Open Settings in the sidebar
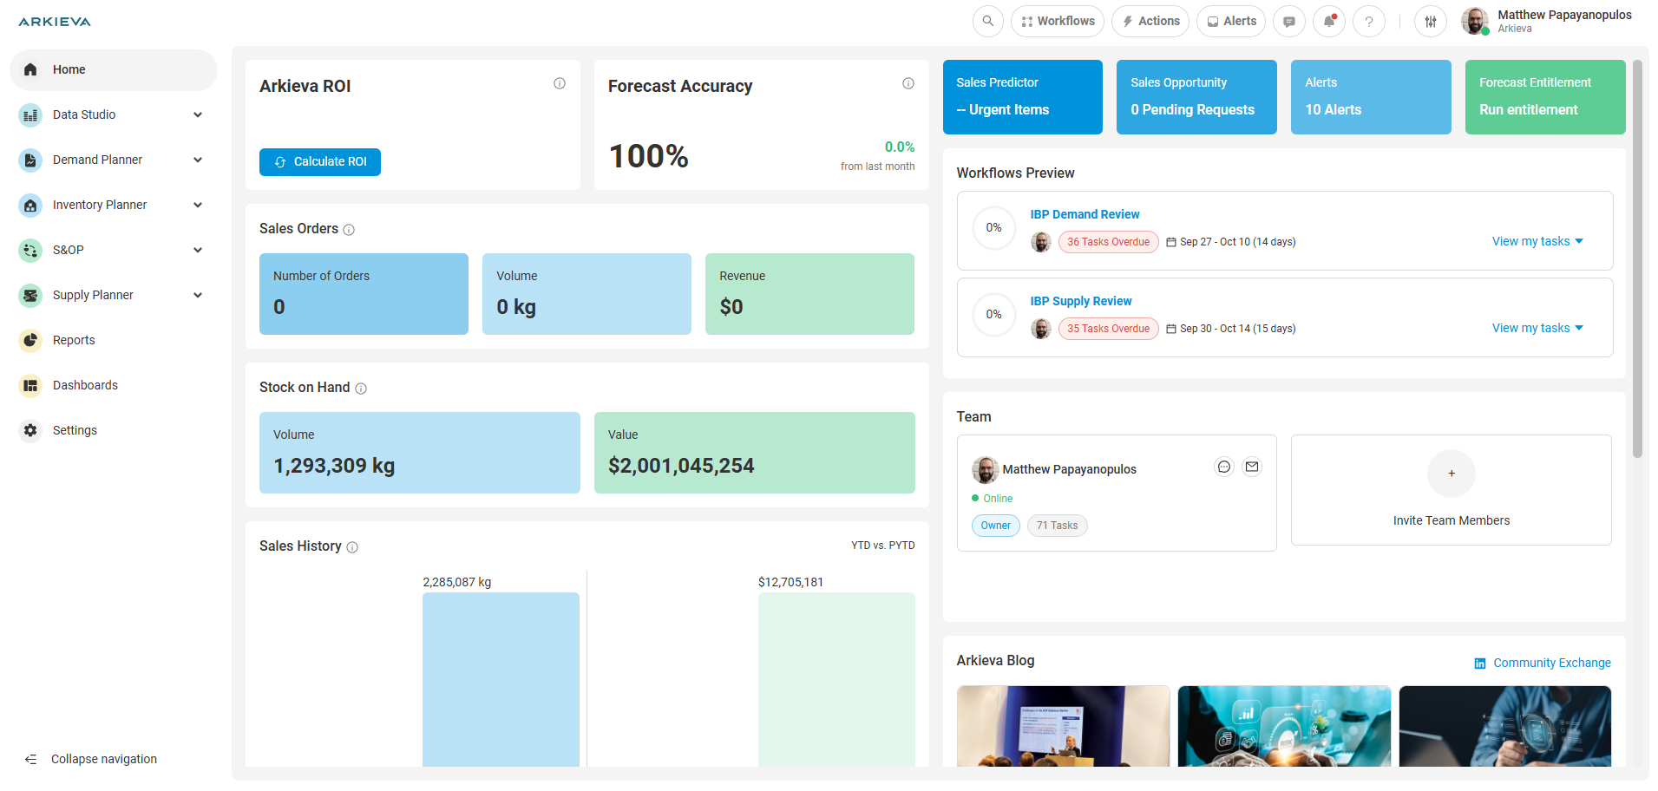The width and height of the screenshot is (1658, 791). click(x=114, y=430)
